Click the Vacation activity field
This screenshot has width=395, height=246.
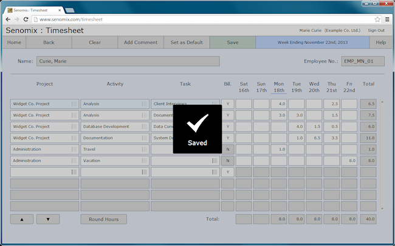click(x=115, y=161)
